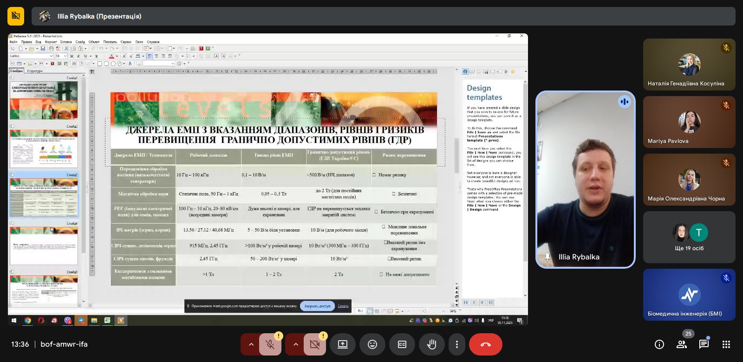The image size is (743, 362).
Task: Show the participants list with 25 people
Action: [x=682, y=344]
